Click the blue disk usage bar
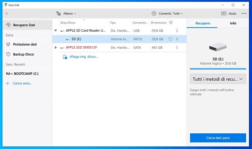252x149 pixels. (x=218, y=69)
